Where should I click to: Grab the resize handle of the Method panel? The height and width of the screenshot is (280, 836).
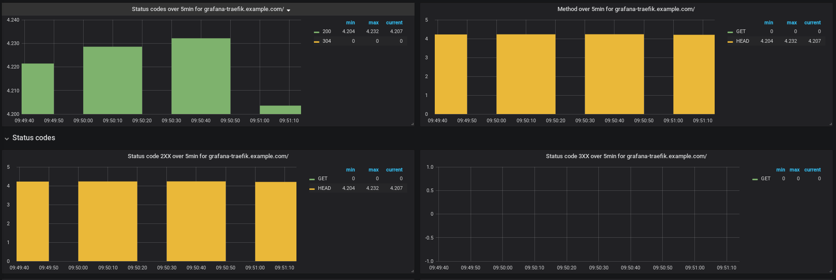point(831,124)
